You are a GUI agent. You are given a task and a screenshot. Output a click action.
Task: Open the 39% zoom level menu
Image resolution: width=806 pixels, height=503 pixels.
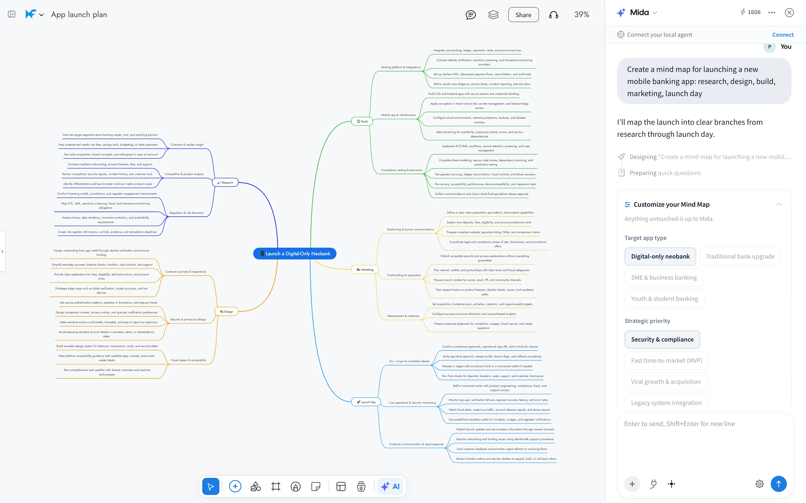point(582,15)
